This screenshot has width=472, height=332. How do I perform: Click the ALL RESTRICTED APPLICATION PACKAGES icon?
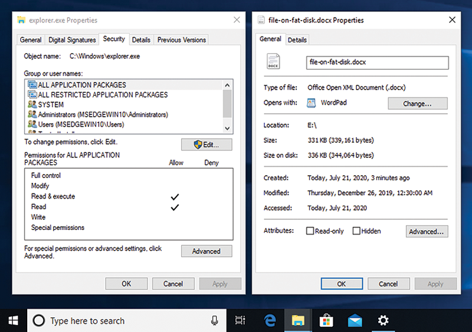pyautogui.click(x=32, y=94)
